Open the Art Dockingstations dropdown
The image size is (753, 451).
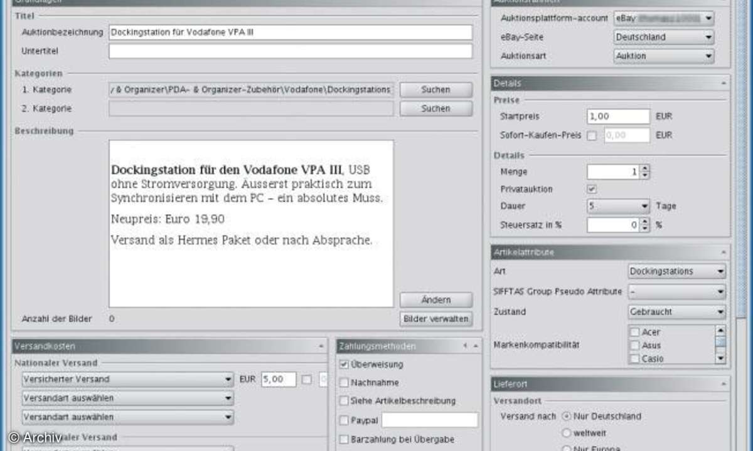pyautogui.click(x=677, y=271)
